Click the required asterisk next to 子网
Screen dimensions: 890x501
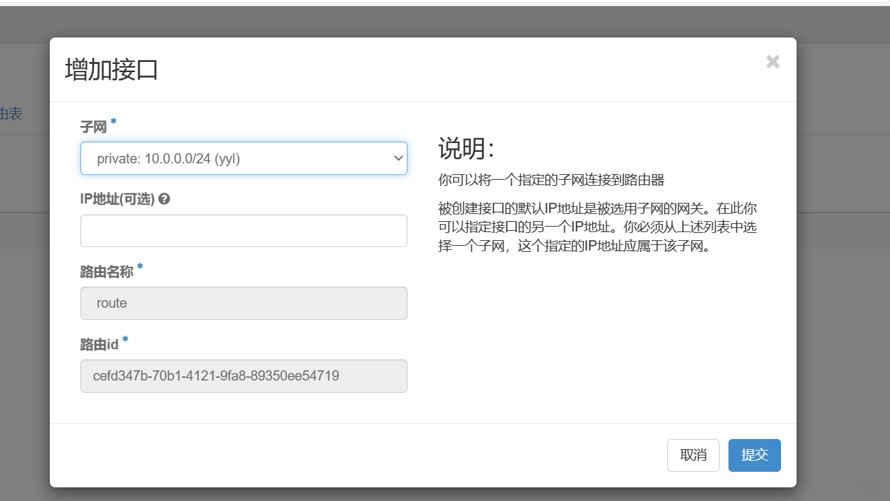[114, 123]
